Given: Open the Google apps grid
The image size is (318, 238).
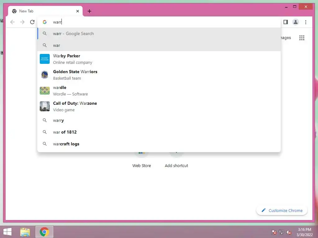Looking at the screenshot, I should tap(302, 38).
